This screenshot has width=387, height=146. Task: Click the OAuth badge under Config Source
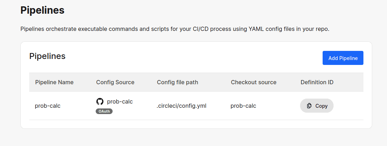104,111
